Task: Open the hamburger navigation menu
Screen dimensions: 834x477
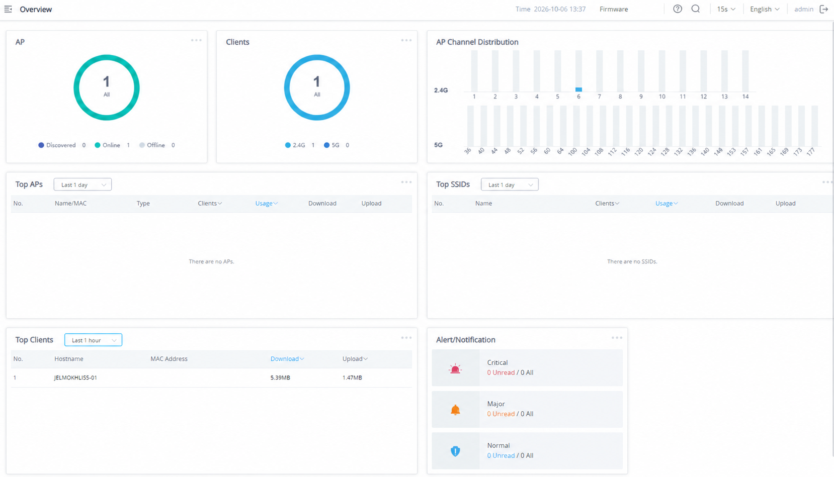Action: [x=8, y=9]
